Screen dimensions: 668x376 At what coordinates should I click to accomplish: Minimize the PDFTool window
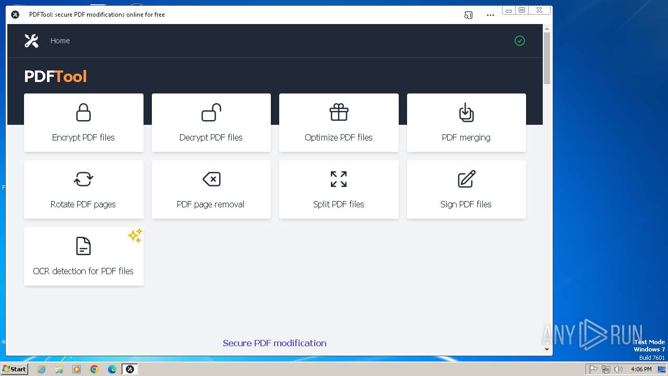509,10
